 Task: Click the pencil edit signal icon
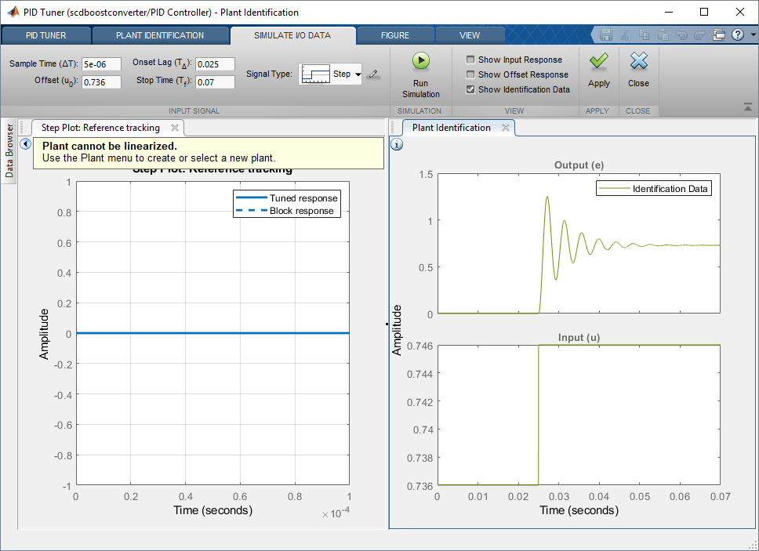click(373, 74)
